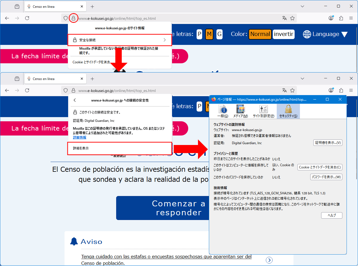Open the Language dropdown menu
This screenshot has height=266, width=358.
pyautogui.click(x=325, y=34)
